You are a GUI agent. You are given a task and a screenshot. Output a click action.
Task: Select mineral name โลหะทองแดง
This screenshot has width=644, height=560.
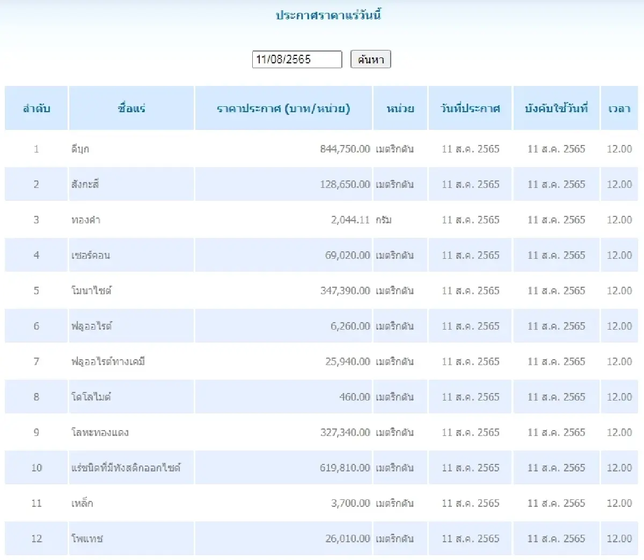(x=100, y=432)
